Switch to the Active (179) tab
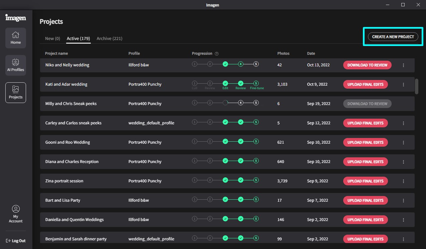The width and height of the screenshot is (426, 249). point(78,38)
